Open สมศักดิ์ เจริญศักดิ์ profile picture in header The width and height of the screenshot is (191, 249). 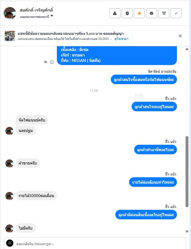coord(10,13)
